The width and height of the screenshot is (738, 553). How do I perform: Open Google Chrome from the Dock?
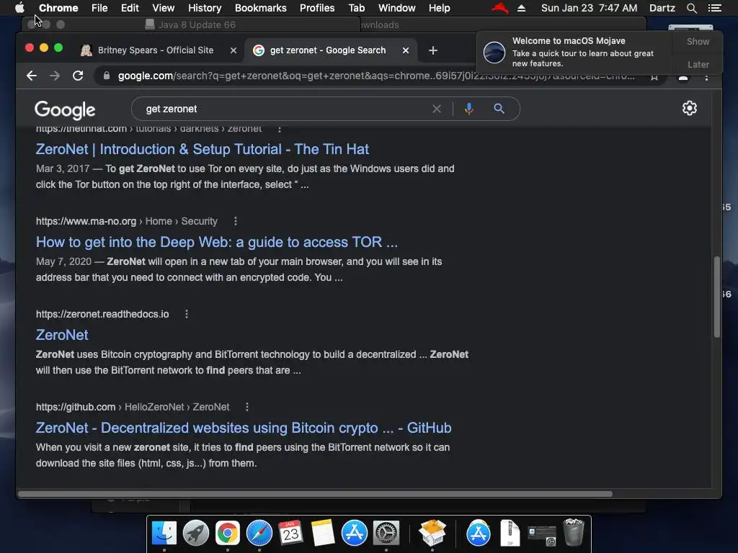pyautogui.click(x=228, y=533)
